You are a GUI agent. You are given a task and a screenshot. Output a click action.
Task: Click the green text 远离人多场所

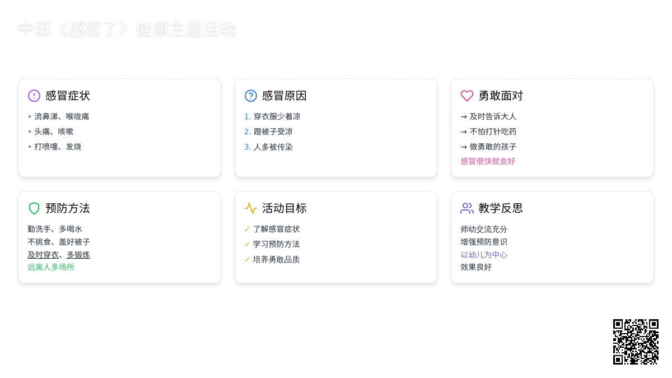pyautogui.click(x=51, y=267)
